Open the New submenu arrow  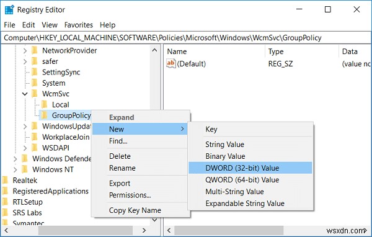tap(182, 128)
